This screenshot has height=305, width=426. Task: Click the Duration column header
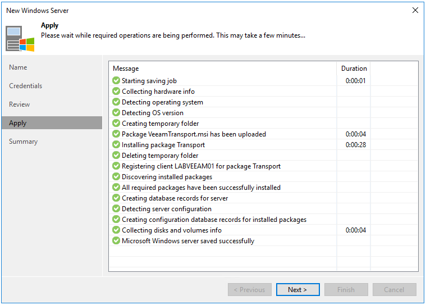click(354, 69)
